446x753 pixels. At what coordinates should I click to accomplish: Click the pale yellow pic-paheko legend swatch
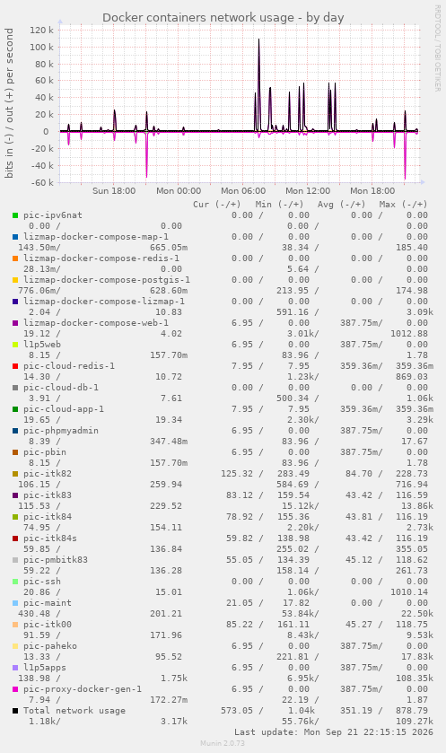coord(15,646)
